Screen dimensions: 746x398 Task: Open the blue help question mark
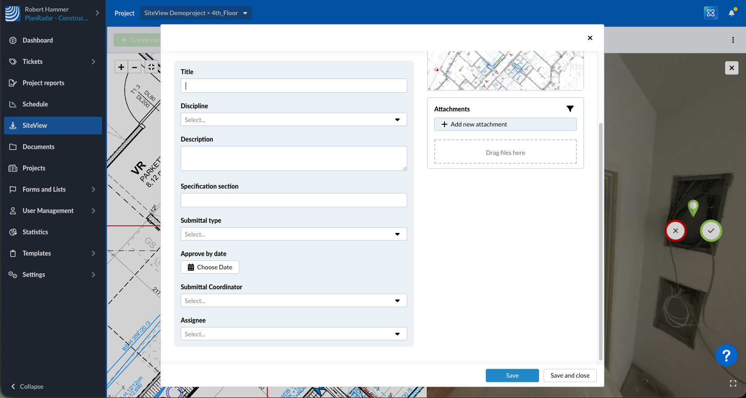pos(726,355)
